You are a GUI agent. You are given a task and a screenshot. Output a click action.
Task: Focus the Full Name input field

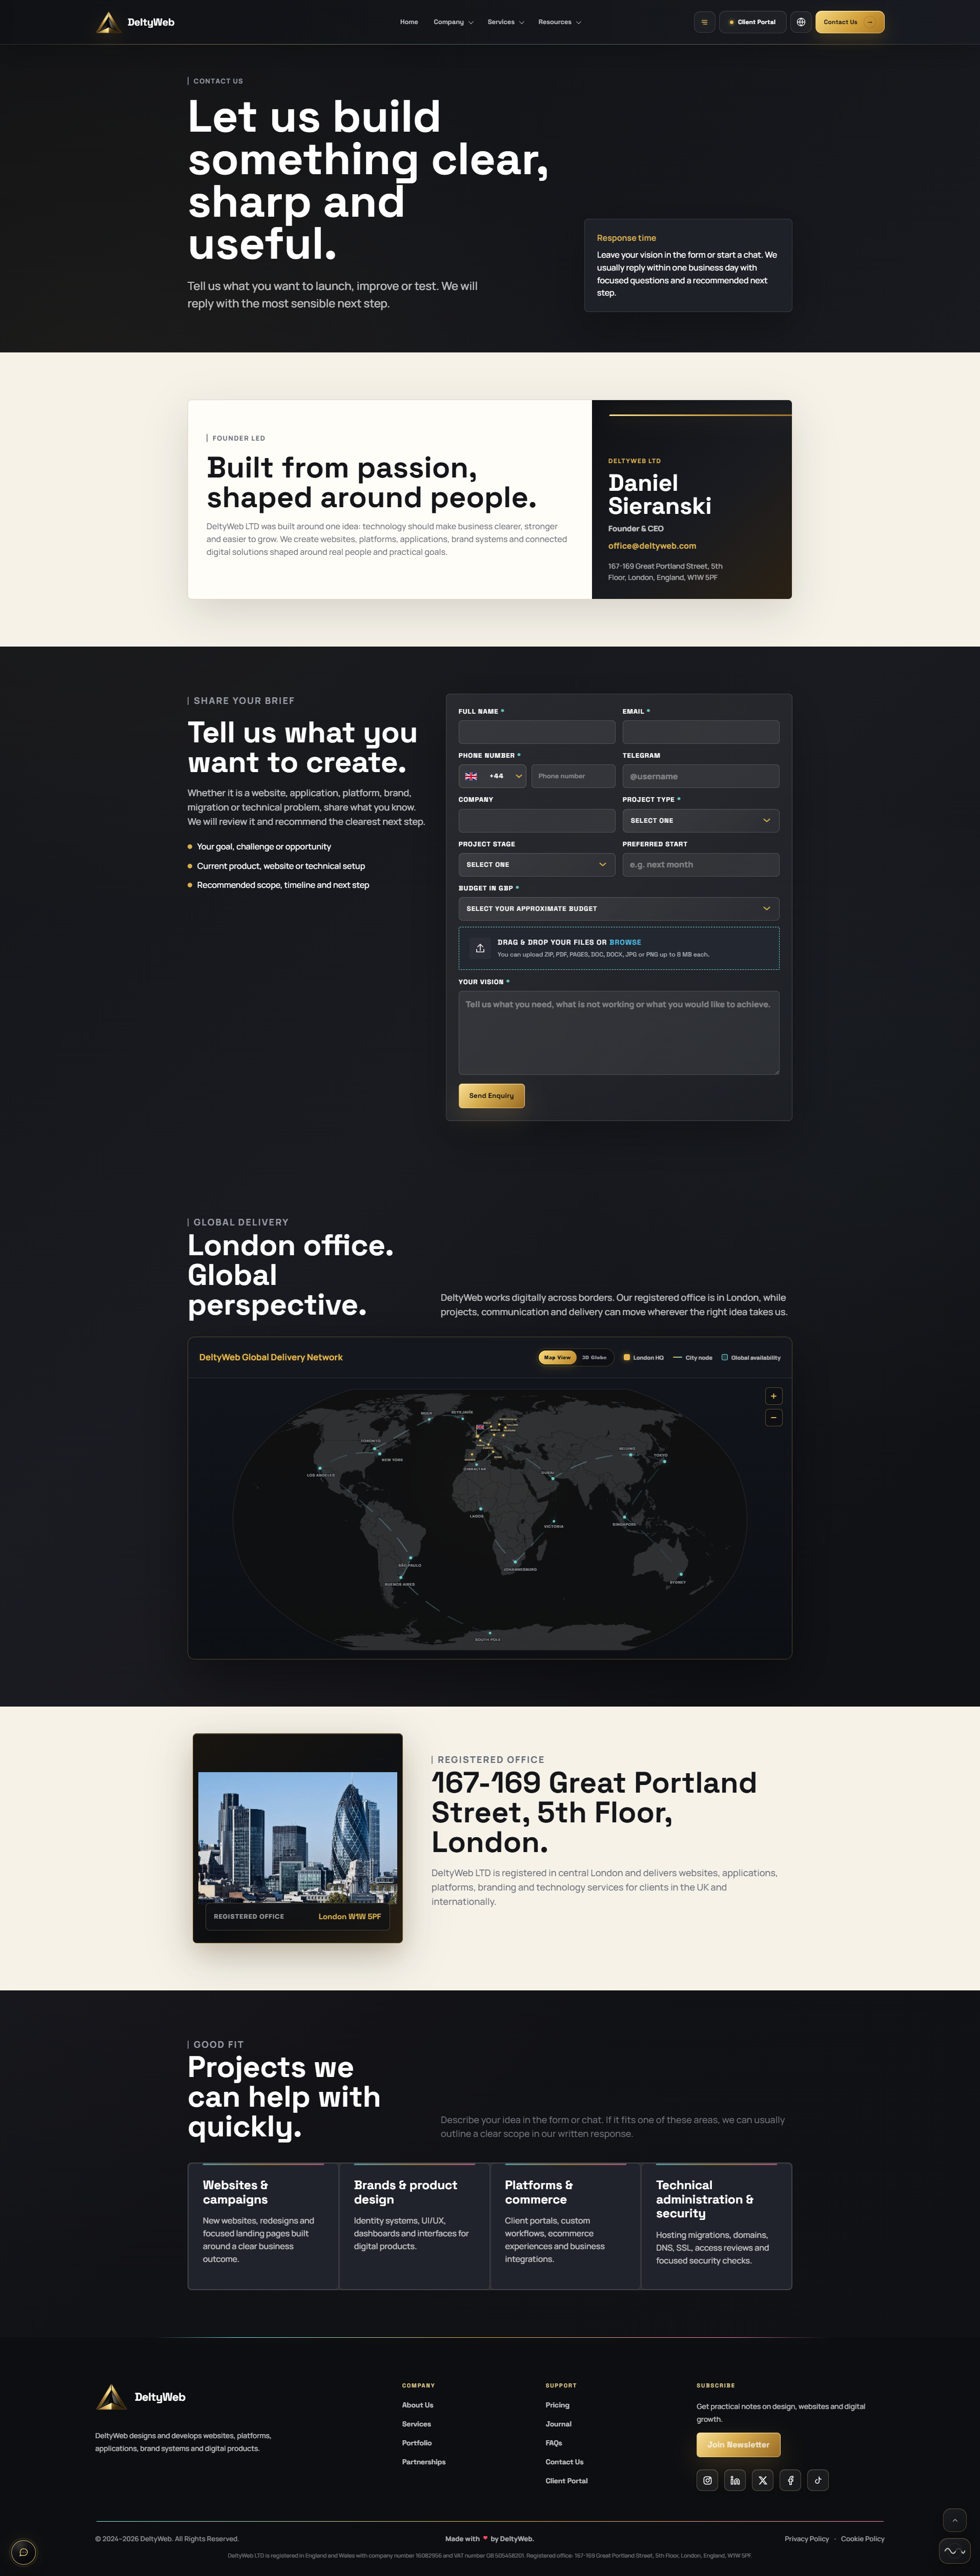coord(537,732)
